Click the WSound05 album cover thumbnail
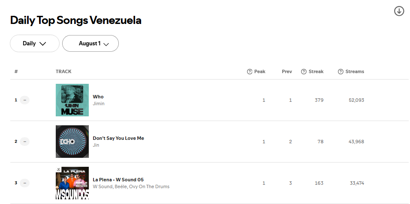 [x=72, y=183]
